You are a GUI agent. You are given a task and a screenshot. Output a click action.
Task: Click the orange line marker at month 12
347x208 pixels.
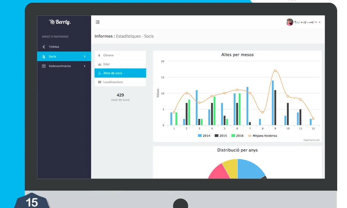[313, 119]
